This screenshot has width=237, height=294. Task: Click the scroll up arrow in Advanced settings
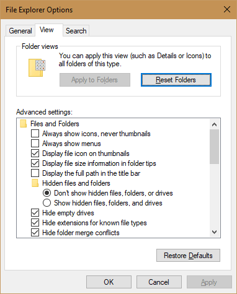point(215,124)
